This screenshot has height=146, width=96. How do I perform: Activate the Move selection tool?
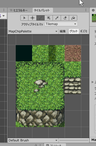32,18
